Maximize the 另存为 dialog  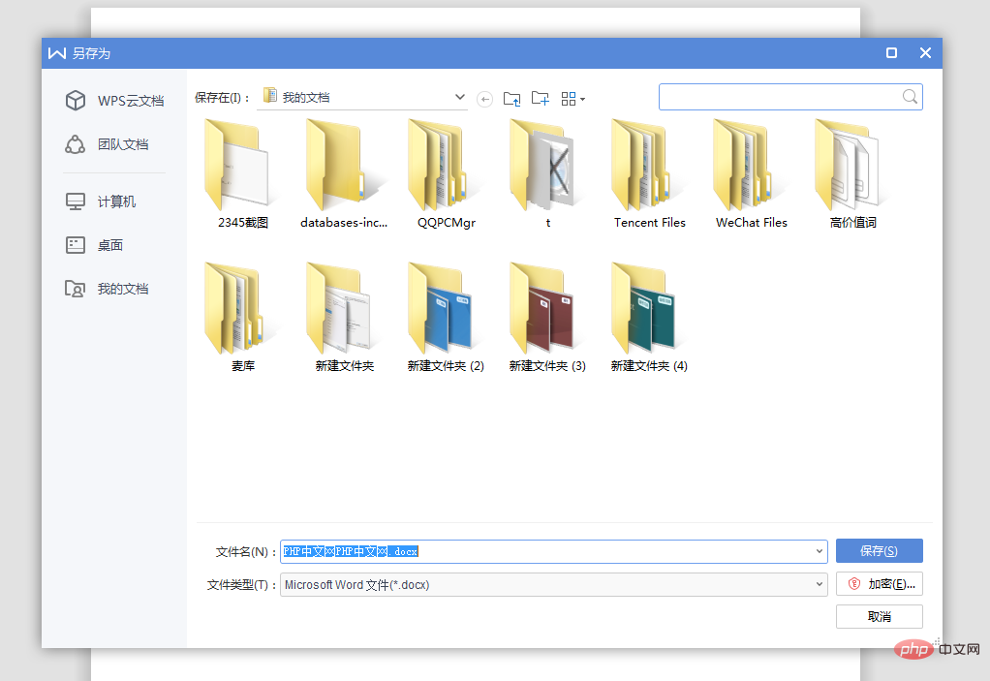(x=891, y=53)
